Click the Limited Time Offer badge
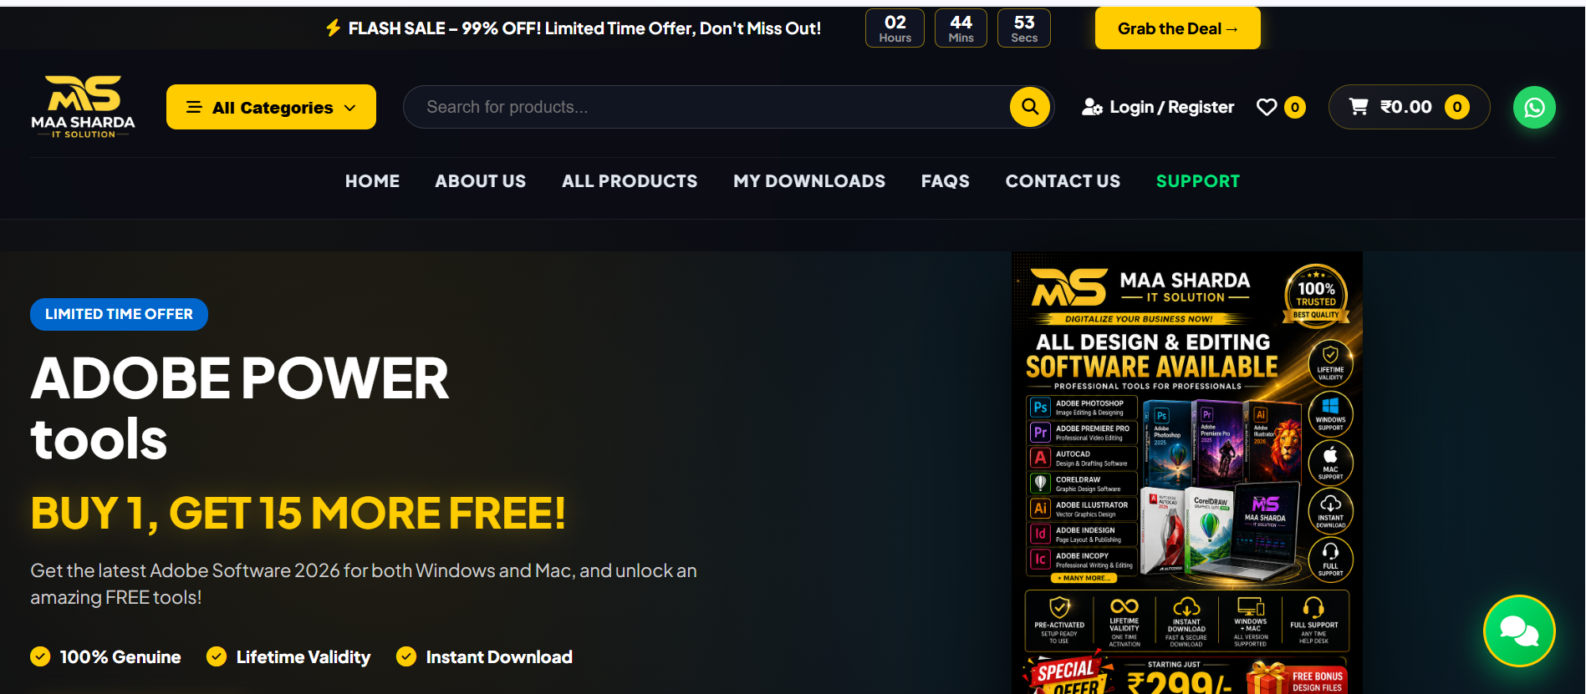This screenshot has width=1586, height=694. pyautogui.click(x=119, y=314)
